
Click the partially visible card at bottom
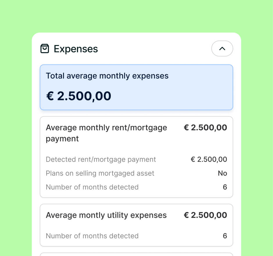coord(136,254)
